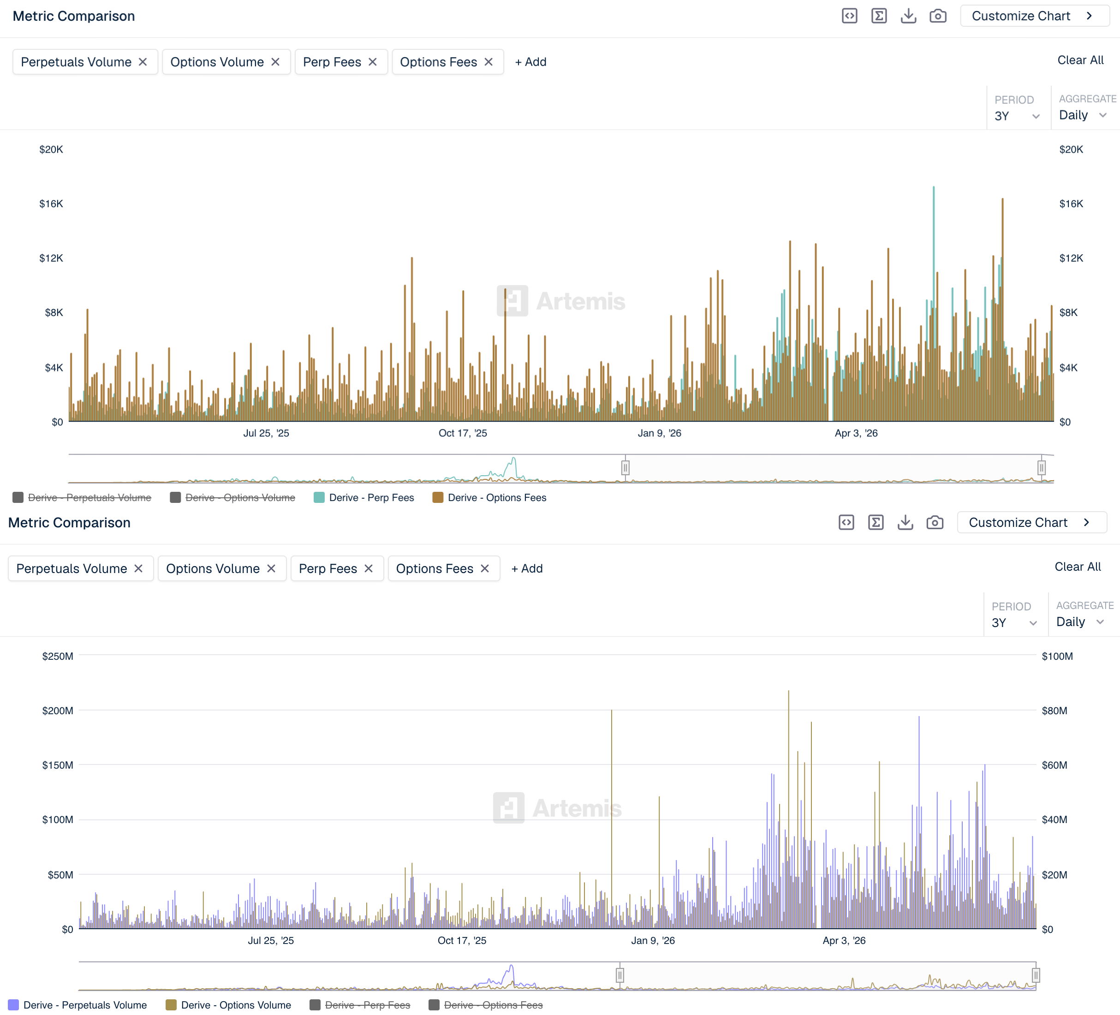The width and height of the screenshot is (1120, 1015).
Task: Select Perpetuals Volume chip label in bottom chart
Action: [71, 568]
